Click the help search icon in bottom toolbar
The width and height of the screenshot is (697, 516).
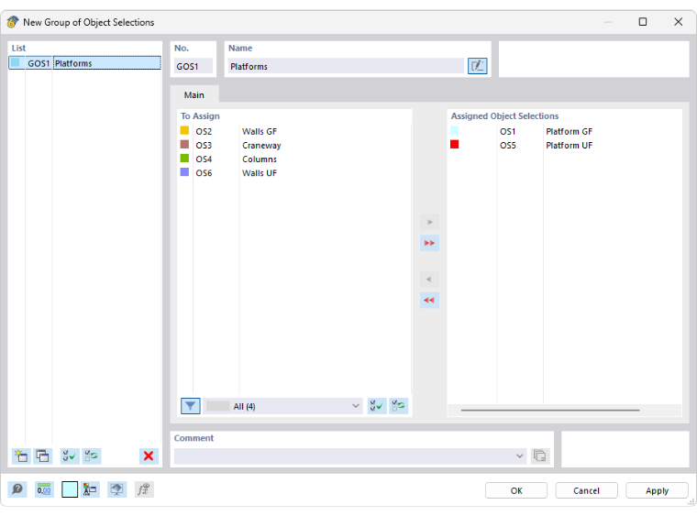17,489
